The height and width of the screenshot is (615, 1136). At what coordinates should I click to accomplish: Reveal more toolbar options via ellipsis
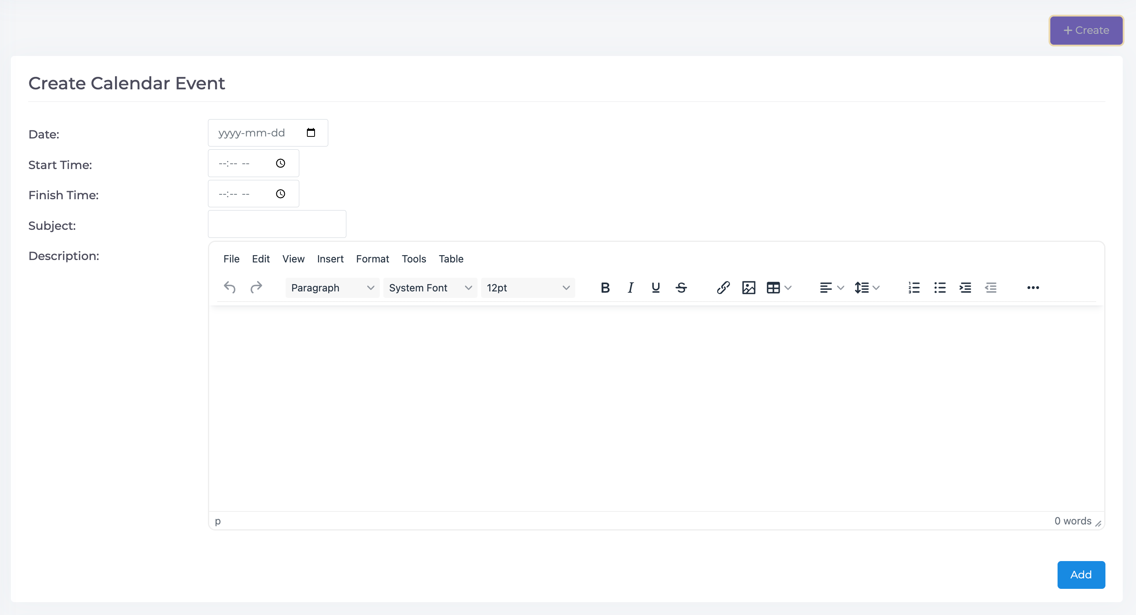click(x=1033, y=288)
